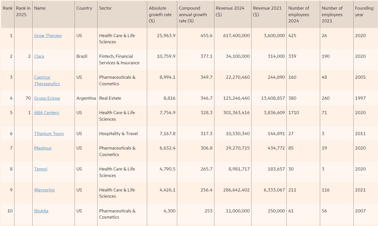Image resolution: width=378 pixels, height=226 pixels.
Task: Click the Absolute growth rate header
Action: [x=160, y=14]
